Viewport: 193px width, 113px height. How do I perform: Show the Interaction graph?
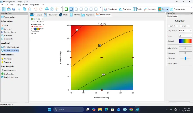point(150,9)
